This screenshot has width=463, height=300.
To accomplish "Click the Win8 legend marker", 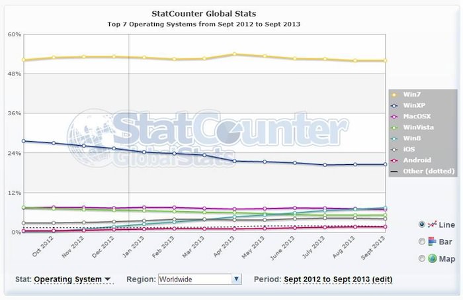I will click(393, 138).
